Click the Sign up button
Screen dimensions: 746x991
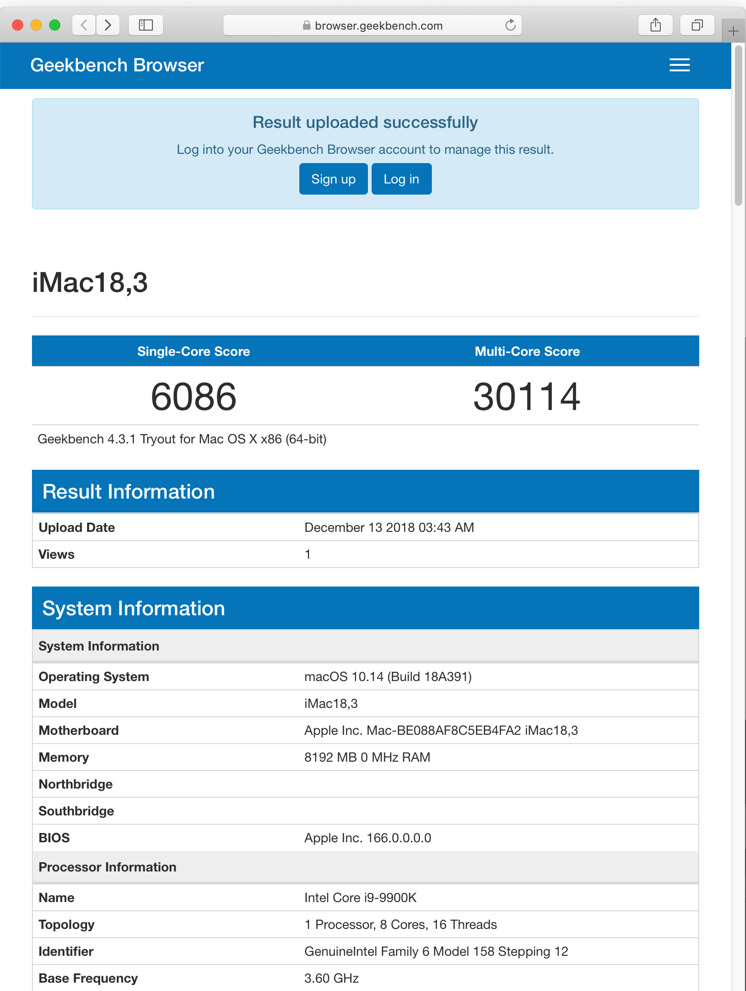334,179
